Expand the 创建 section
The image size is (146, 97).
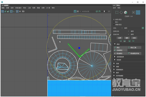point(114,66)
